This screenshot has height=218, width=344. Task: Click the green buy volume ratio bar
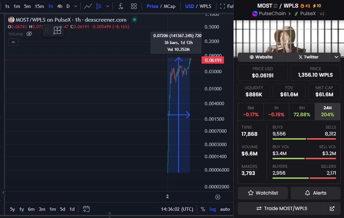tap(289, 159)
